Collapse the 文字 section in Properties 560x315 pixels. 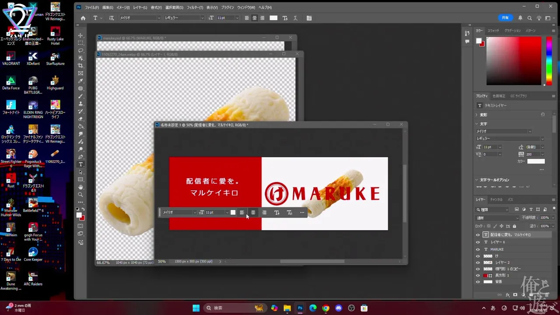click(477, 124)
